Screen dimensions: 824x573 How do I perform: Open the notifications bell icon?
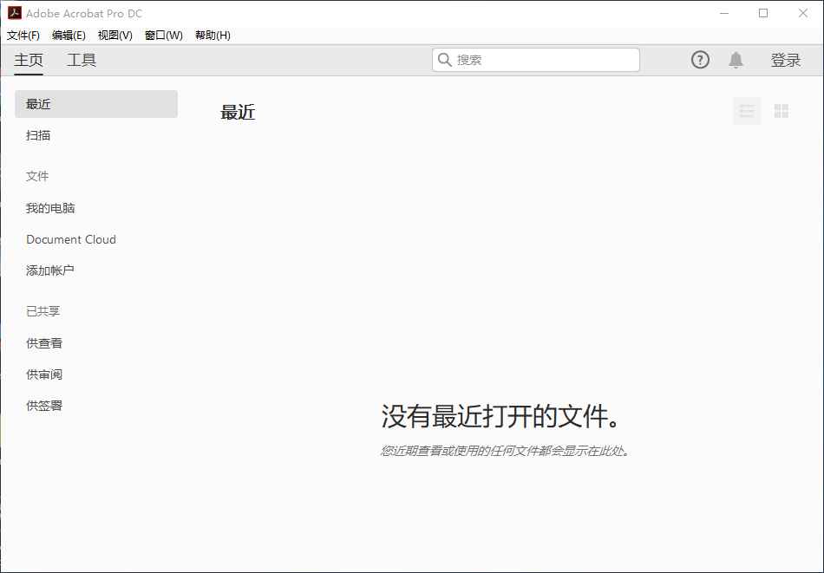[x=736, y=60]
